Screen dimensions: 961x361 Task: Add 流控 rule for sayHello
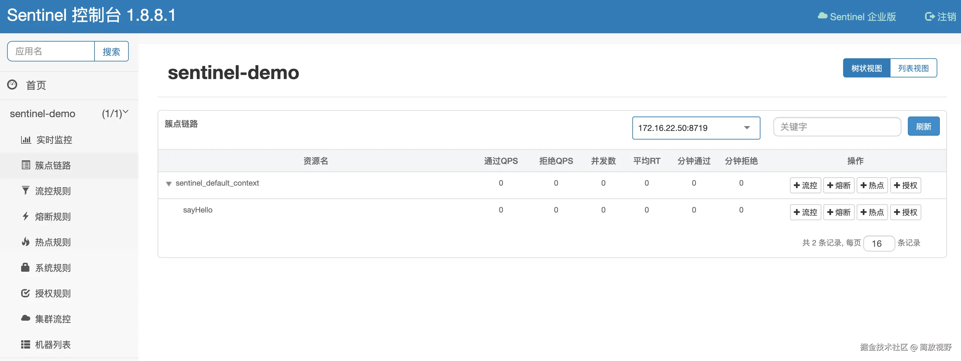coord(805,213)
